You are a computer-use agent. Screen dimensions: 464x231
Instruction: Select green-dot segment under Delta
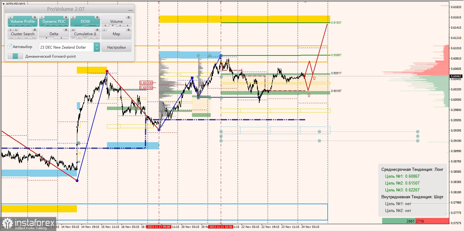(46, 38)
